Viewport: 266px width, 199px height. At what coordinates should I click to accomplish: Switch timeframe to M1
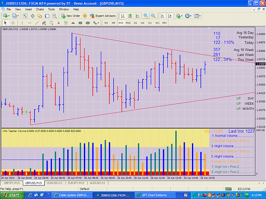click(x=106, y=23)
